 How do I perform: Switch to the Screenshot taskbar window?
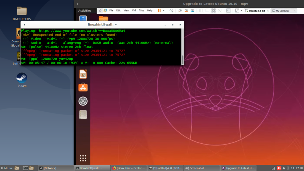click(202, 168)
